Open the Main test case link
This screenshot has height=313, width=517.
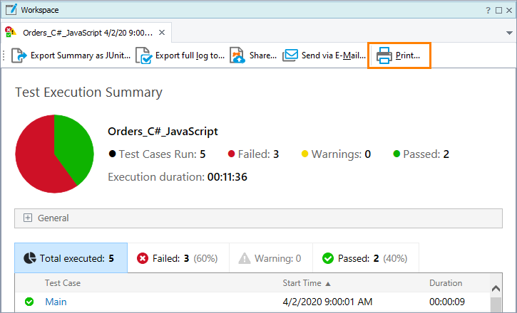point(56,302)
